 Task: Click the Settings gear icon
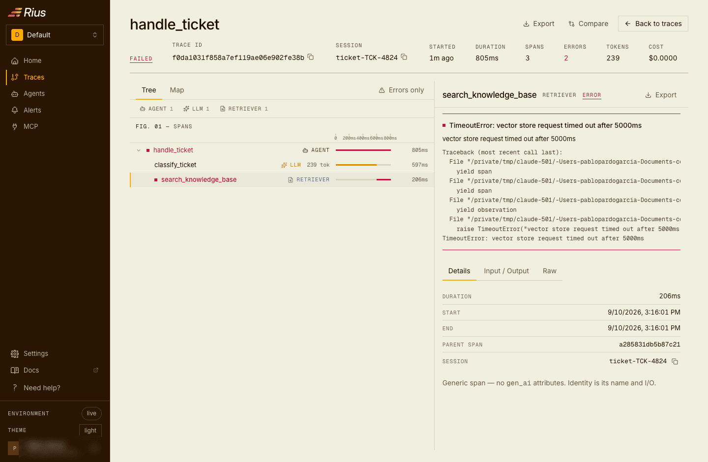(15, 354)
